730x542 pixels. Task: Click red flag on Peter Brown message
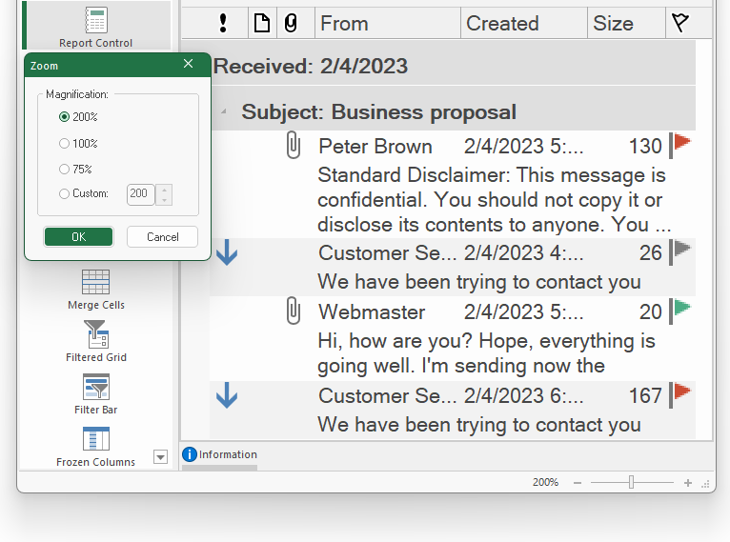[680, 145]
